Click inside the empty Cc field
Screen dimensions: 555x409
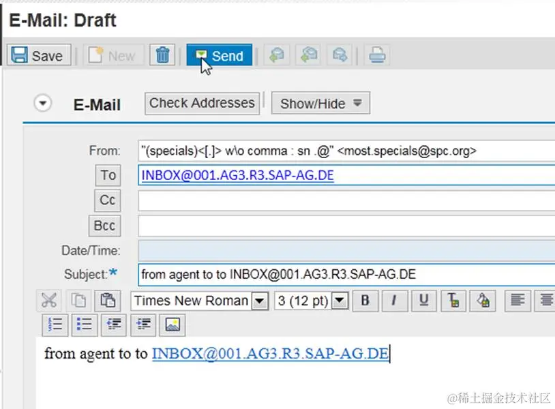click(x=346, y=200)
